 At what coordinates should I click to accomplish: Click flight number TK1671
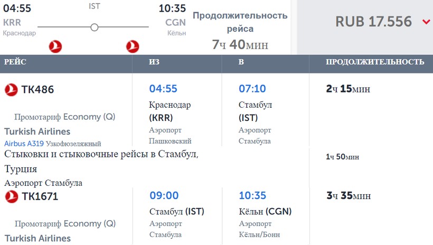(x=40, y=197)
